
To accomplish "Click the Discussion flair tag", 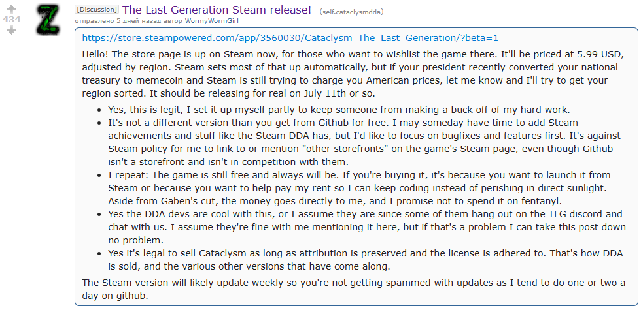I will point(97,10).
